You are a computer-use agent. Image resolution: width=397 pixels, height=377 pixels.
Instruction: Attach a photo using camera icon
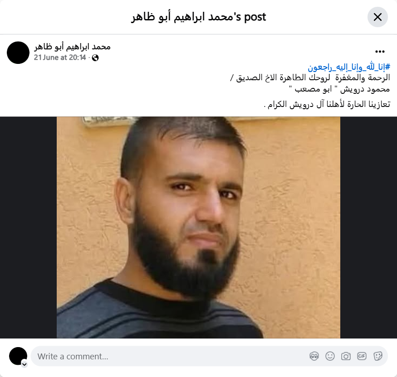coord(346,356)
